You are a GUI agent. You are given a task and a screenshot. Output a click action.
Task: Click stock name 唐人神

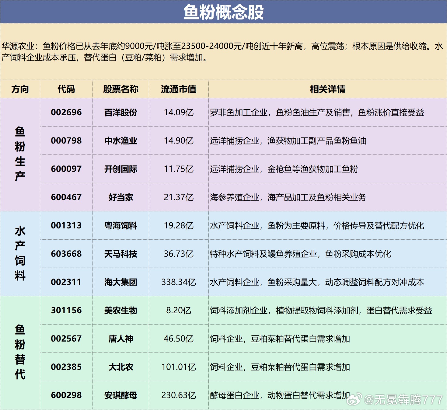(121, 339)
